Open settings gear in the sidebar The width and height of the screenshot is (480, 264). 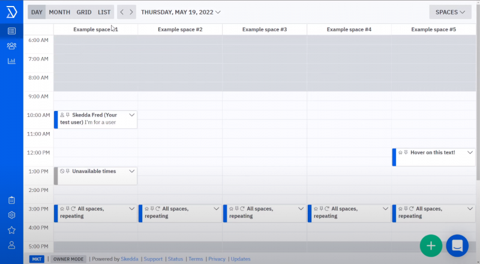[x=11, y=215]
